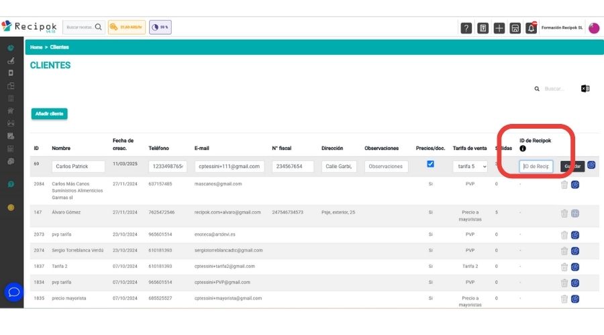604x335 pixels.
Task: Open the sidebar mortar recipes icon
Action: 11,60
